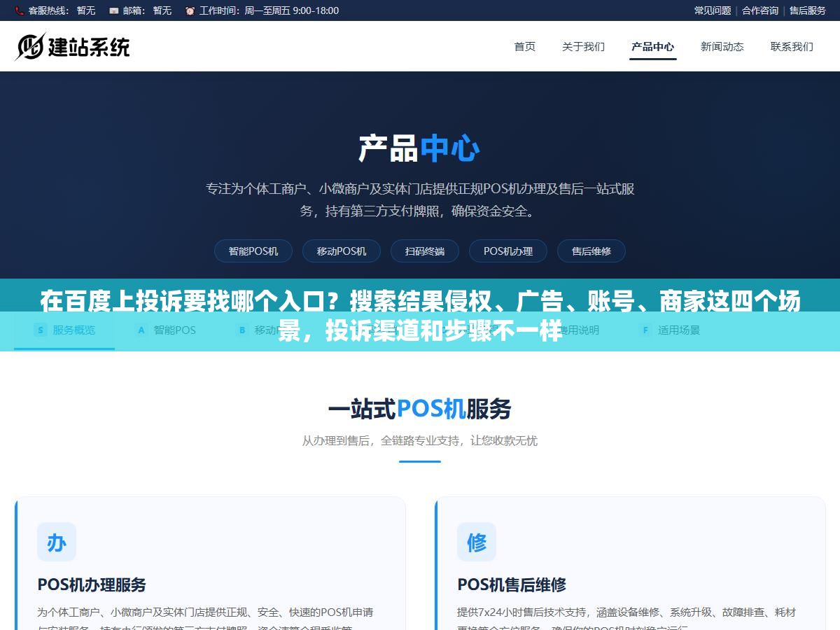
Task: Click the 从办理到售后 subtitle text
Action: 420,441
